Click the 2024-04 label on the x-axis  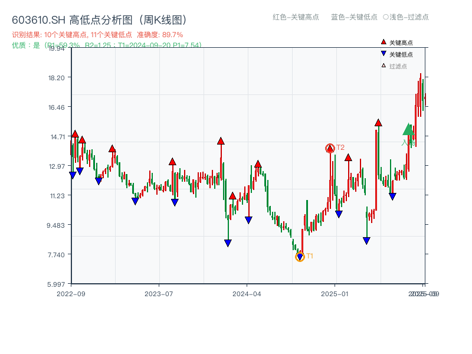(247, 293)
